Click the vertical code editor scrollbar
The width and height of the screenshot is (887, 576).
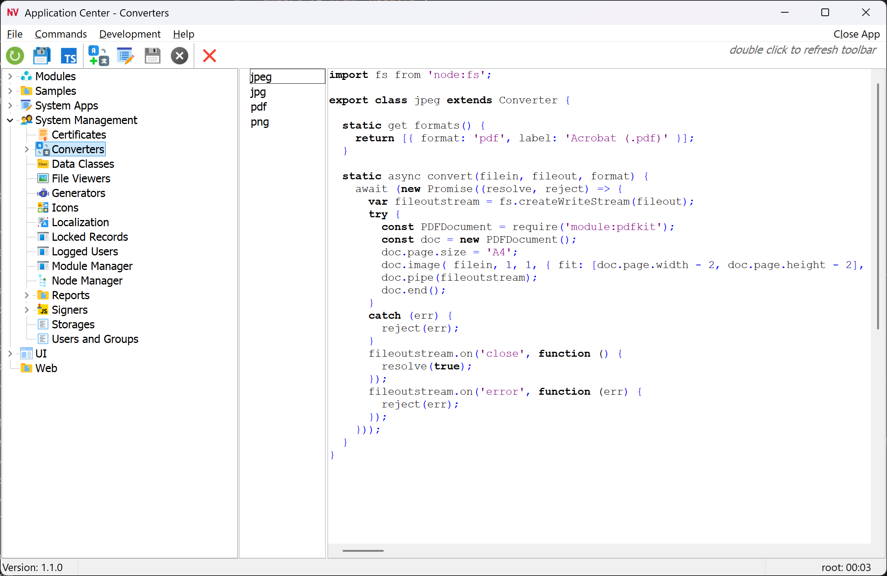878,206
